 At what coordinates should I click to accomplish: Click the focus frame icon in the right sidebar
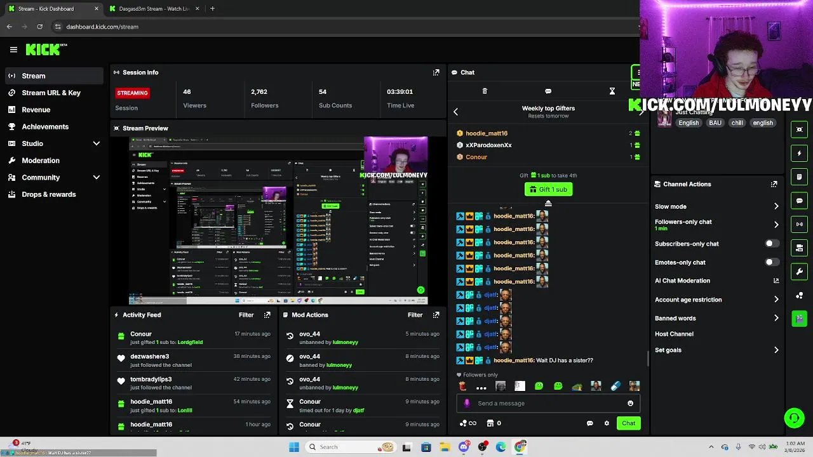[x=800, y=129]
